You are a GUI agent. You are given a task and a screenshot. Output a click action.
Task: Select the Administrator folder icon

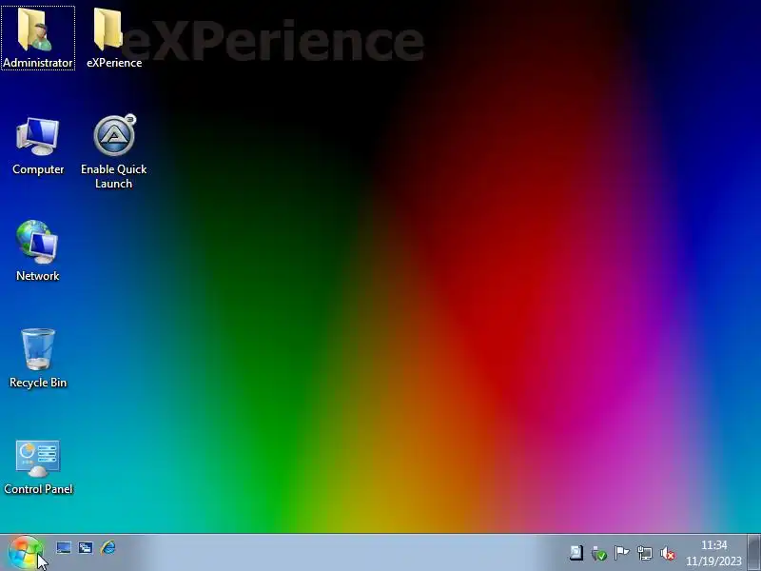(x=38, y=38)
